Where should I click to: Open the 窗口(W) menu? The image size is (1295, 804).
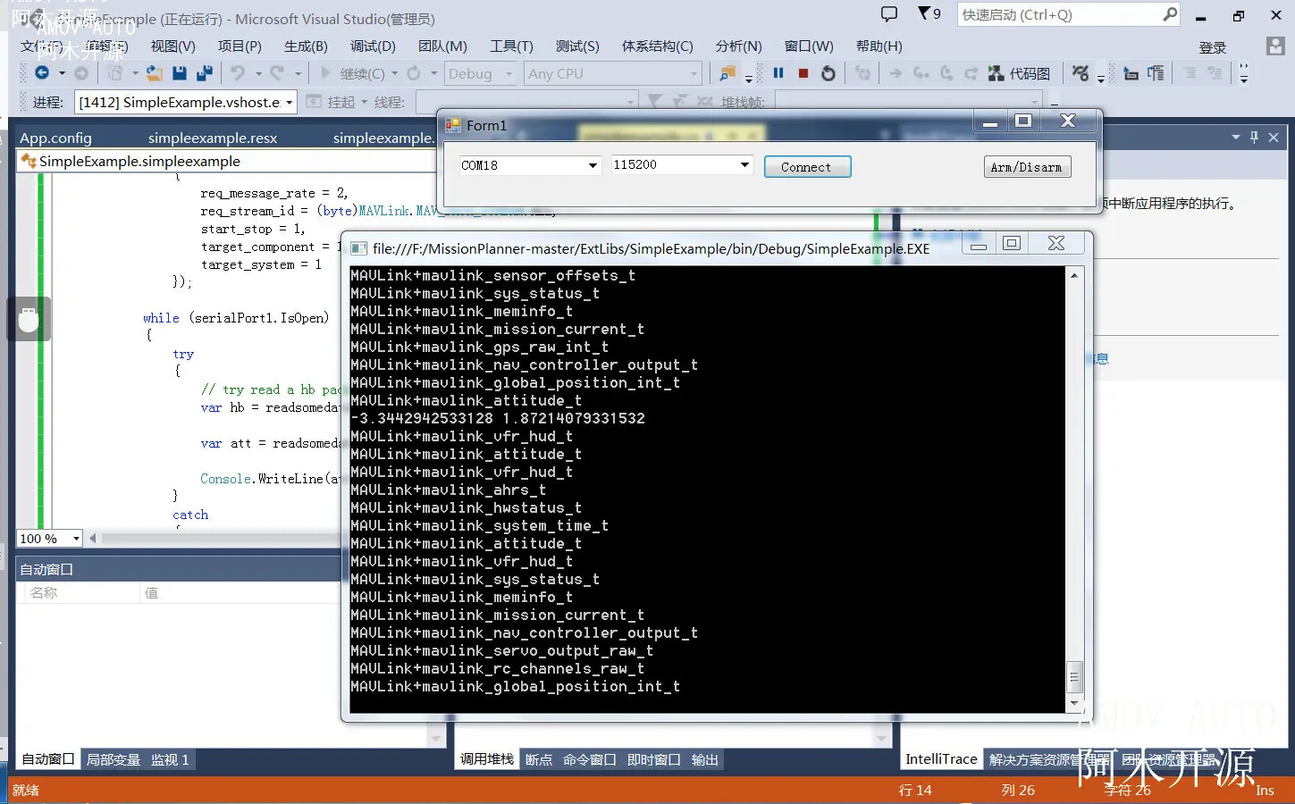click(x=809, y=46)
